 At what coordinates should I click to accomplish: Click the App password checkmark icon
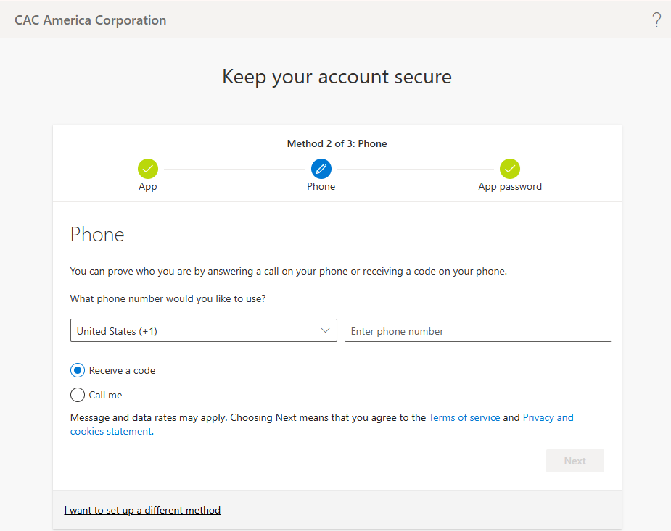coord(510,169)
